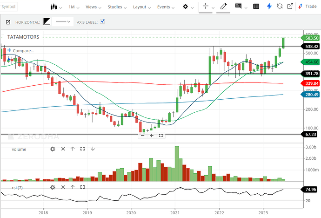Open the 1M interval dropdown
321x218 pixels.
point(74,7)
